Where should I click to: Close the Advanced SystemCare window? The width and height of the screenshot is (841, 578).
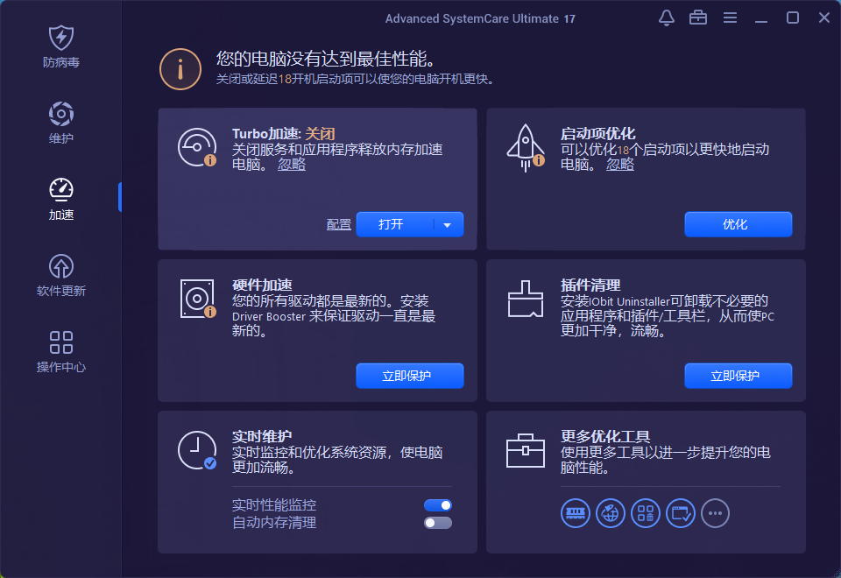coord(824,18)
